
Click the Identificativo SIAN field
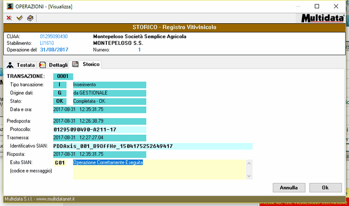153,146
